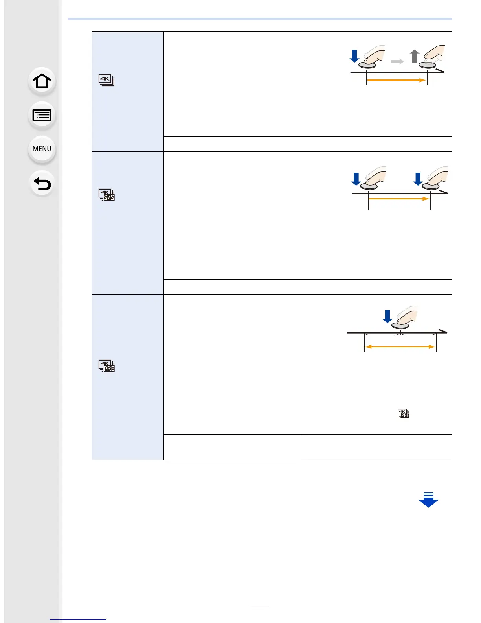Follow the underlined link at the bottom left

pos(78,619)
